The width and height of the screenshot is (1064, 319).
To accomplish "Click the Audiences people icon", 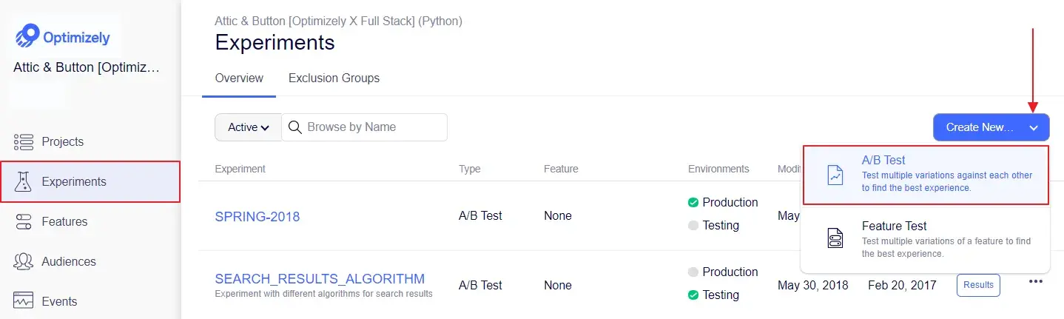I will [24, 261].
